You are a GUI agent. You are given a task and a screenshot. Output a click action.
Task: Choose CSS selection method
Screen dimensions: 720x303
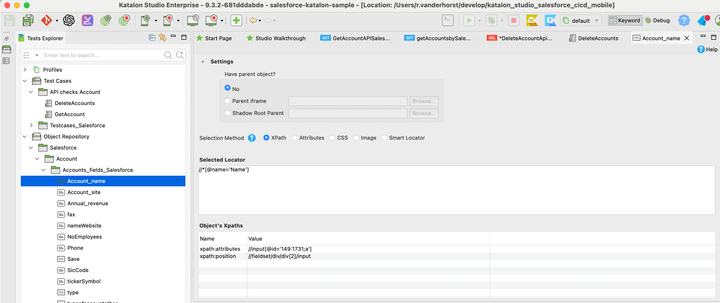click(x=332, y=137)
